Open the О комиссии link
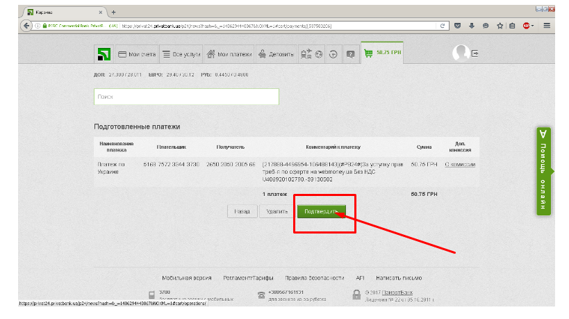Image resolution: width=569 pixels, height=319 pixels. click(460, 165)
